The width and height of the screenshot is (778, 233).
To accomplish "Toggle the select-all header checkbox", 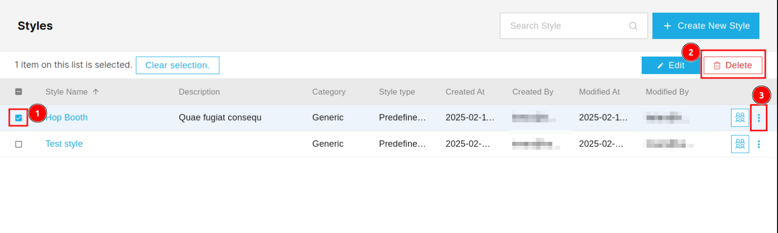I will (19, 92).
